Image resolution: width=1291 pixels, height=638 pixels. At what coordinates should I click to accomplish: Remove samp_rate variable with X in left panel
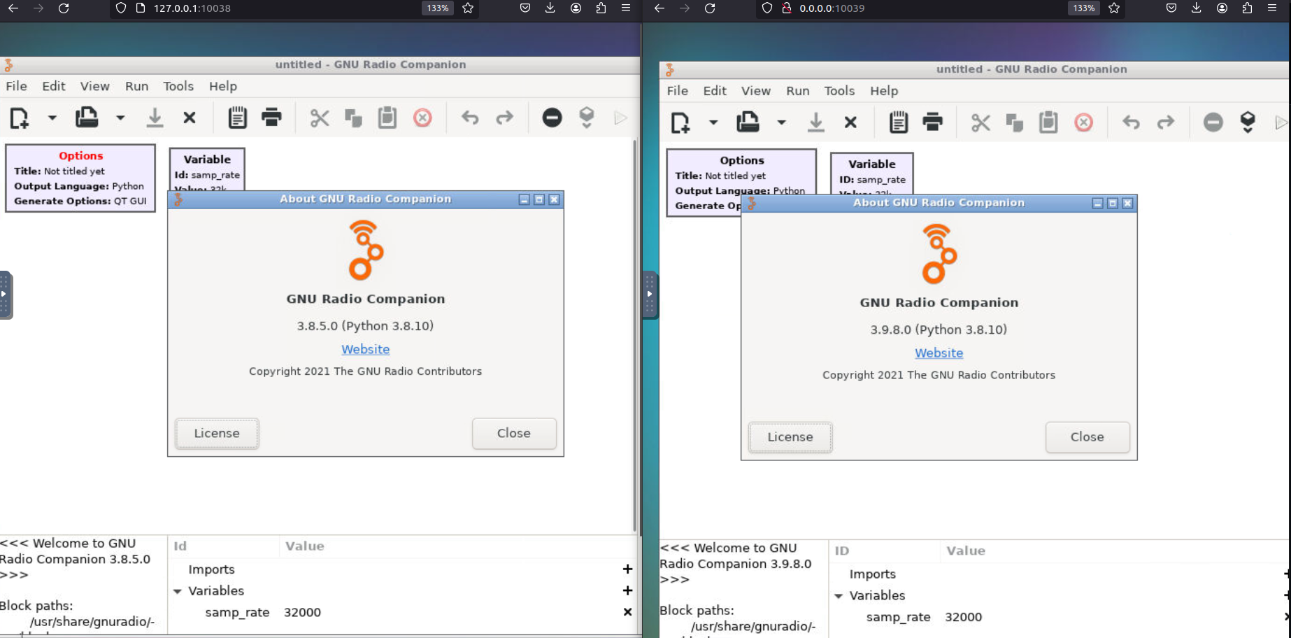627,612
